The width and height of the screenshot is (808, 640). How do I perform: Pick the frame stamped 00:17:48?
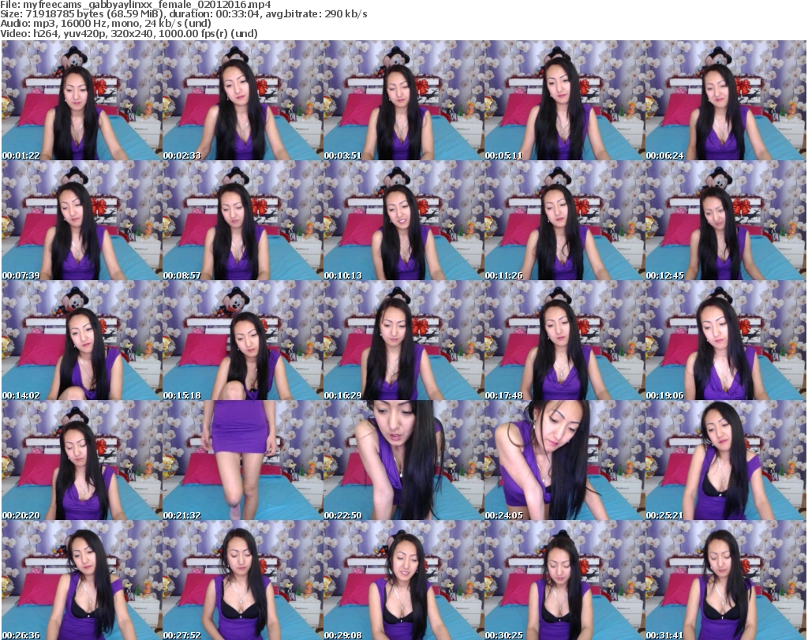point(564,340)
